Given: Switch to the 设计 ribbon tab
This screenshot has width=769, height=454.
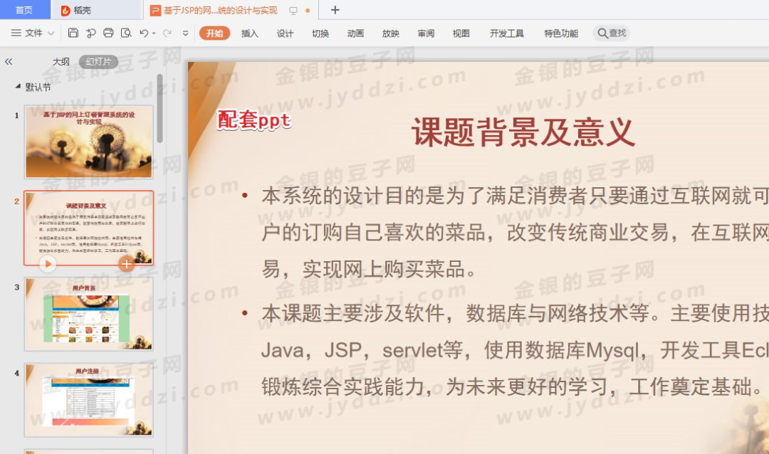Looking at the screenshot, I should tap(285, 33).
